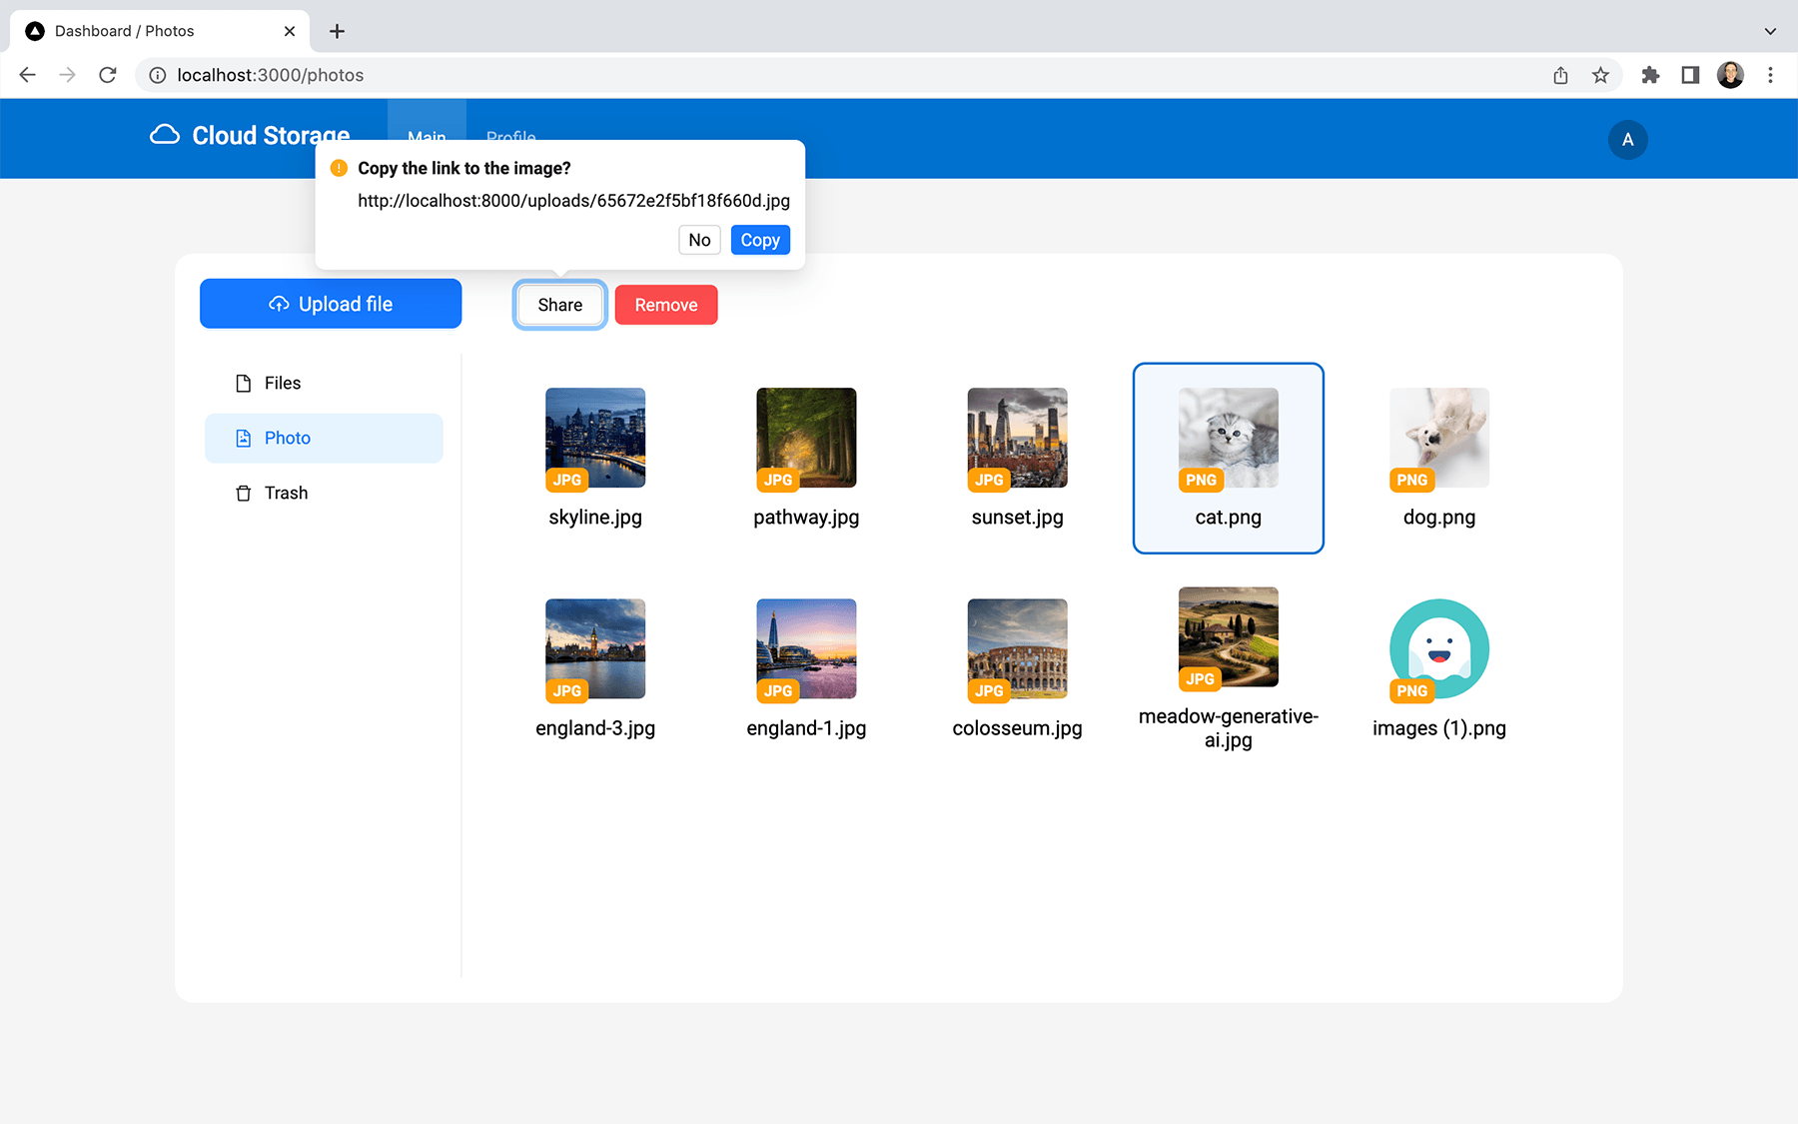Click the england-3.jpg file name label
Screen dimensions: 1798x1124
pos(595,728)
